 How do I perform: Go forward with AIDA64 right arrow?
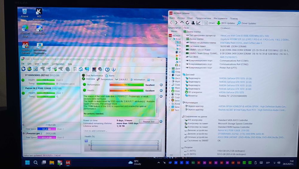point(176,23)
